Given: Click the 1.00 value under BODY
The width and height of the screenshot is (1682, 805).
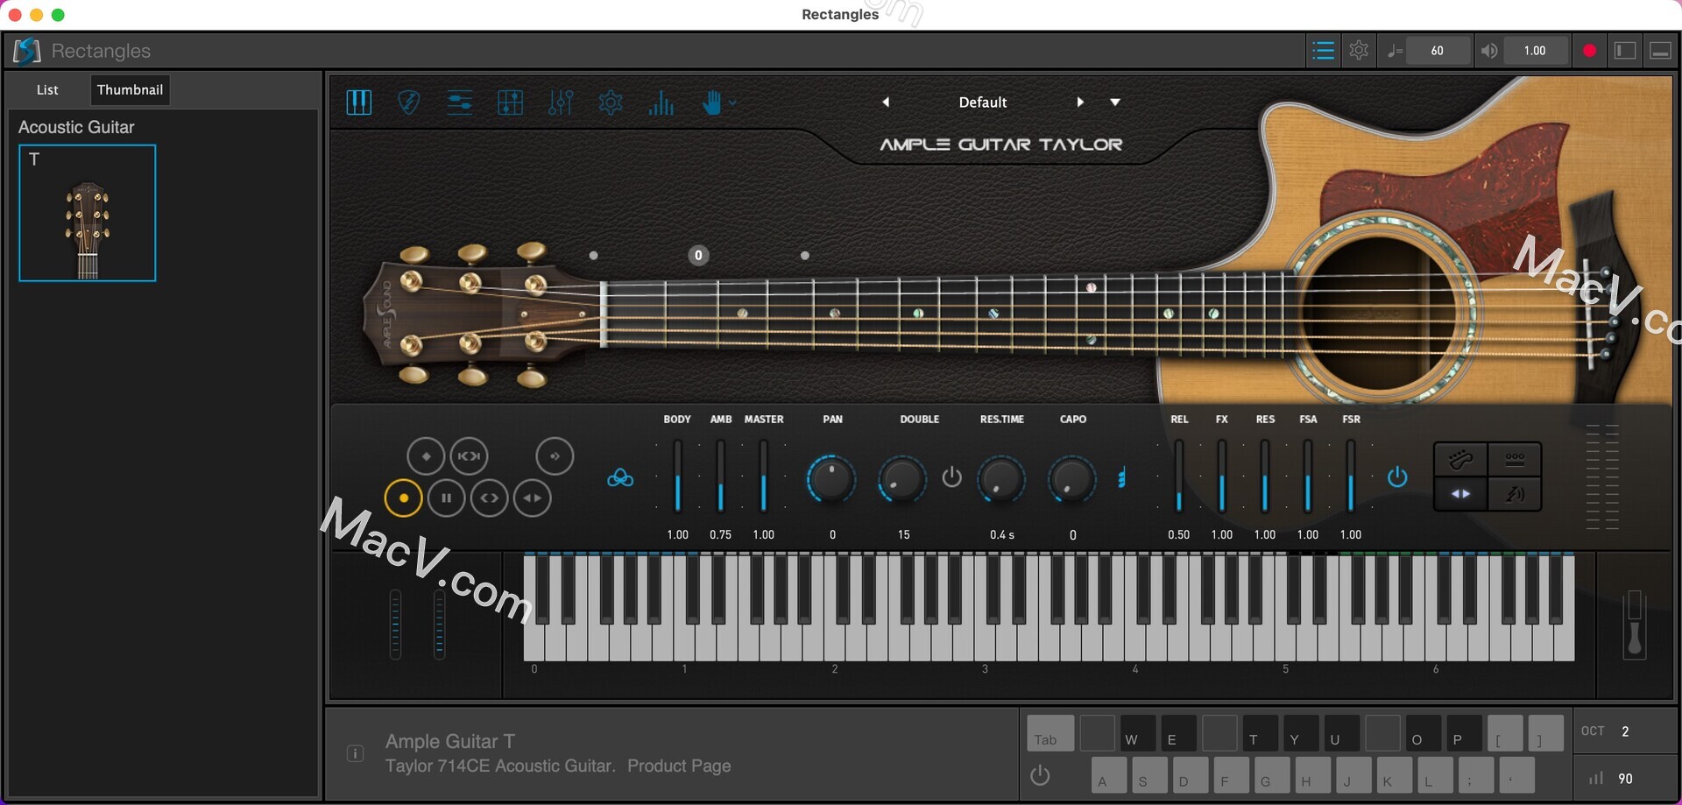Looking at the screenshot, I should (x=678, y=534).
